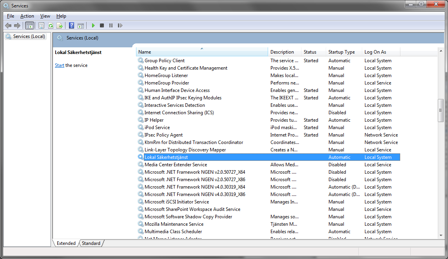Toggle Show/Hide Action Pane icon
448x259 pixels.
tap(81, 26)
